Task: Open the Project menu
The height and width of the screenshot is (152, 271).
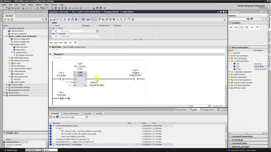Action: pos(4,5)
